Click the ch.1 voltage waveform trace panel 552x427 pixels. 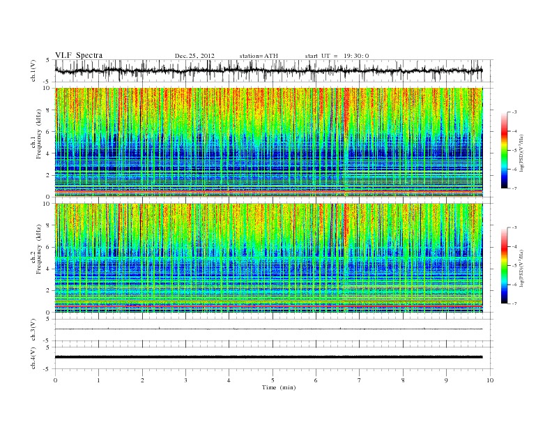coord(274,70)
